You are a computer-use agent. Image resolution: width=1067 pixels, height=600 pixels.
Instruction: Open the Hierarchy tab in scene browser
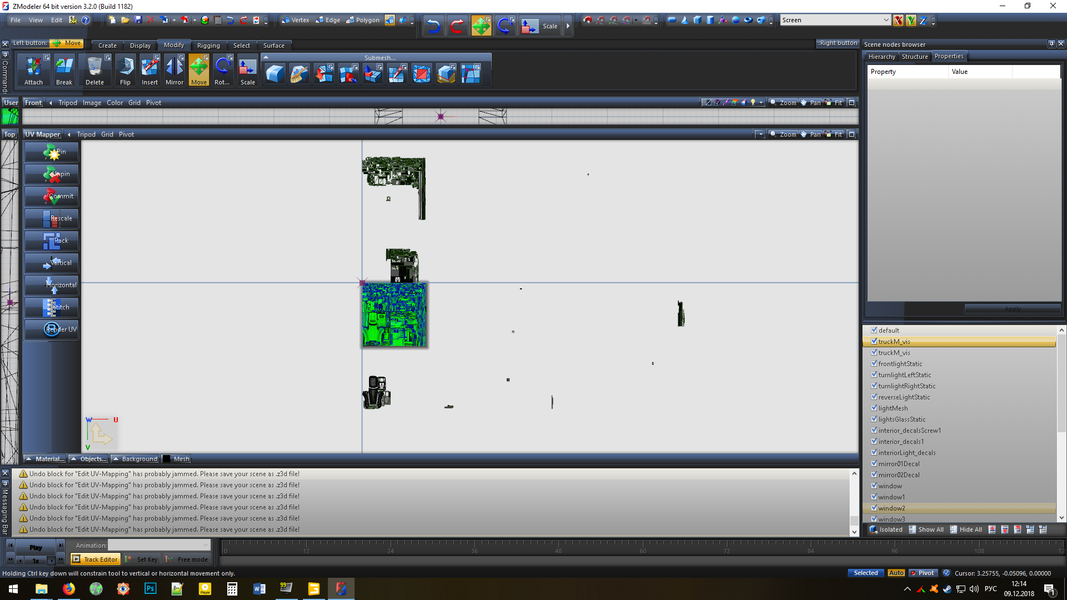coord(881,57)
